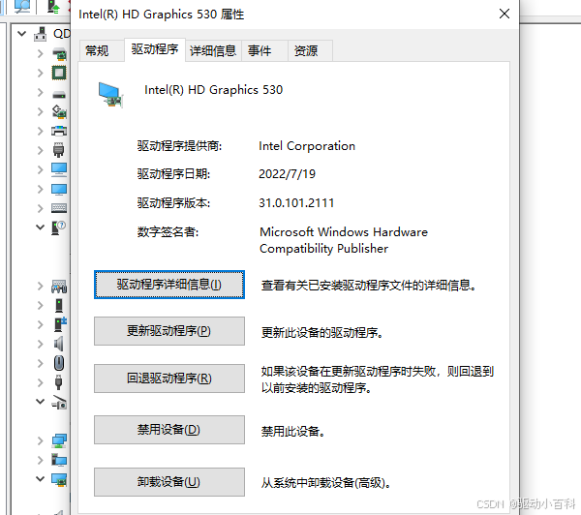Collapse the chevron beside the display adapter icon
This screenshot has height=515, width=581.
tap(40, 478)
